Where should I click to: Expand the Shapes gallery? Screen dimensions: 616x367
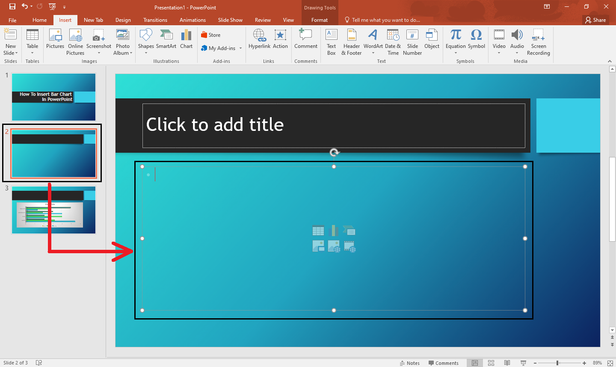[145, 53]
